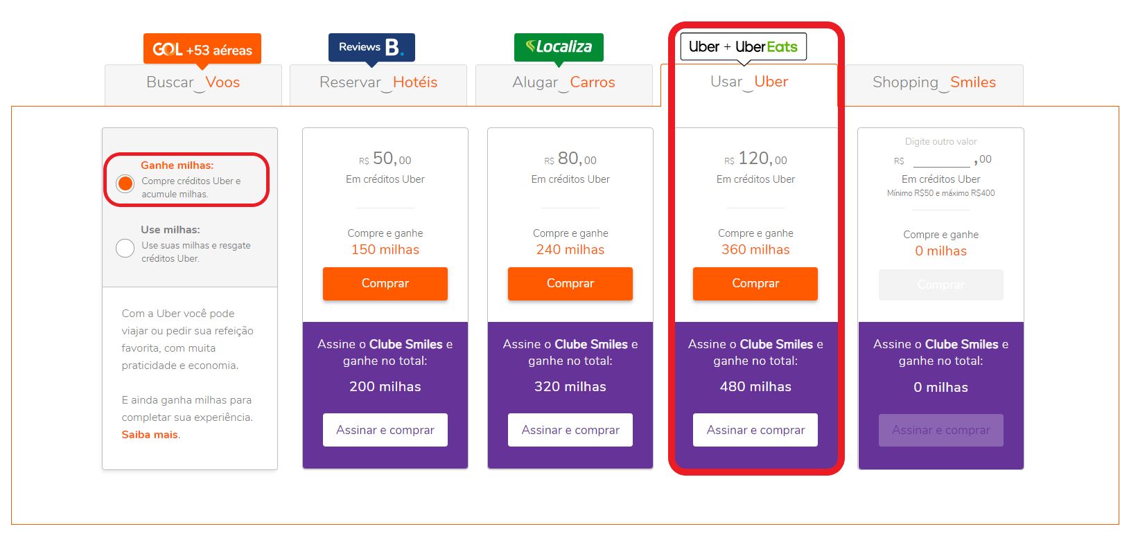Image resolution: width=1138 pixels, height=540 pixels.
Task: Open the Buscar Voos tab
Action: click(193, 84)
